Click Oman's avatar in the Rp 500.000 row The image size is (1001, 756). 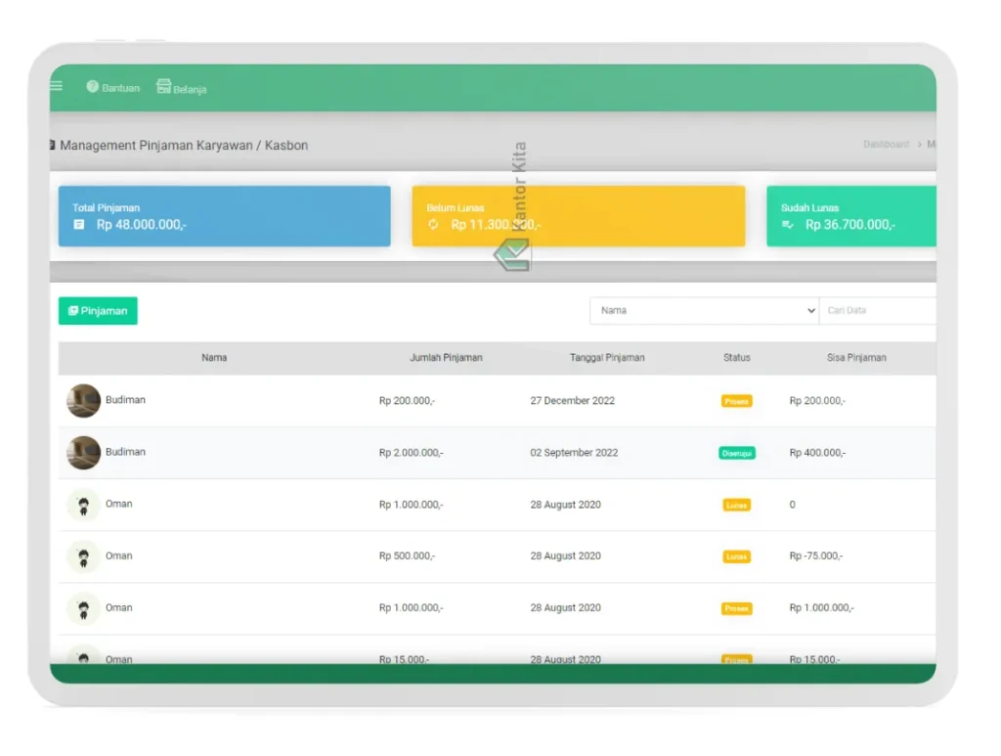[84, 556]
